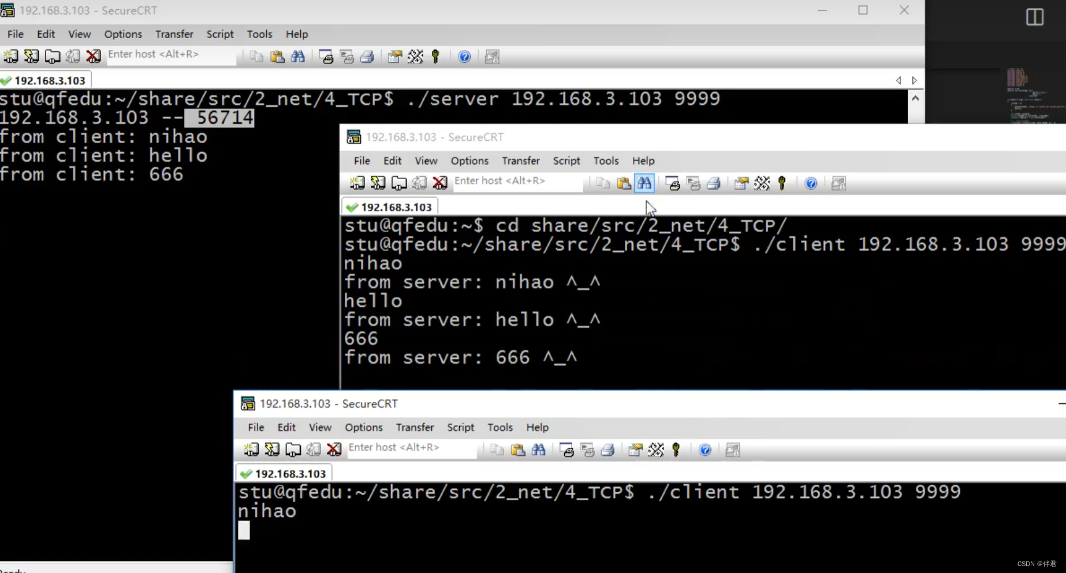Select 192.168.3.103 session tab in middle window
The image size is (1066, 573).
390,207
